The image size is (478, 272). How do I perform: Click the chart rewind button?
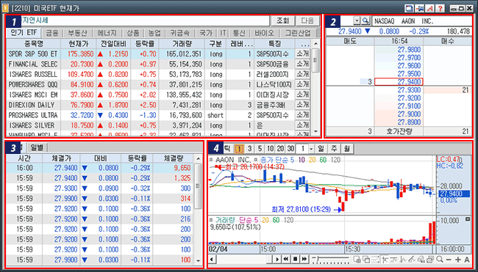[x=286, y=260]
